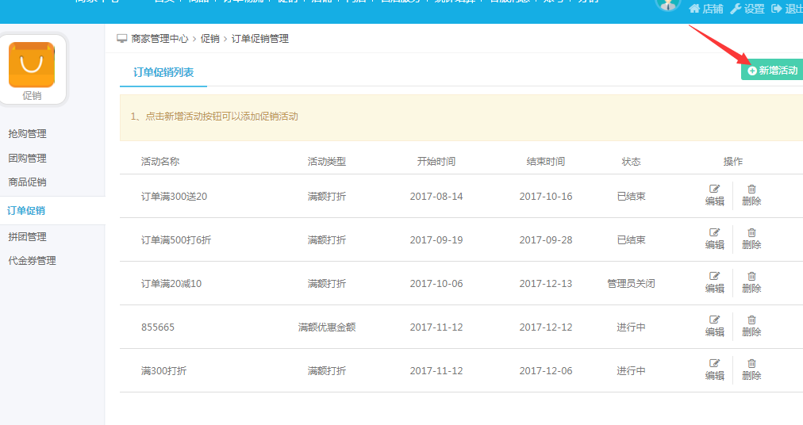
Task: Delete the 订单满20减10 promotion
Action: (x=751, y=282)
